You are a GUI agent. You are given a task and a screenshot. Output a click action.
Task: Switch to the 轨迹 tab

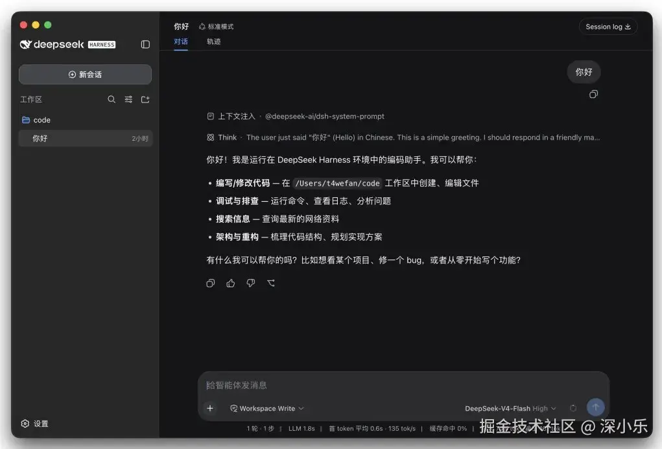213,42
